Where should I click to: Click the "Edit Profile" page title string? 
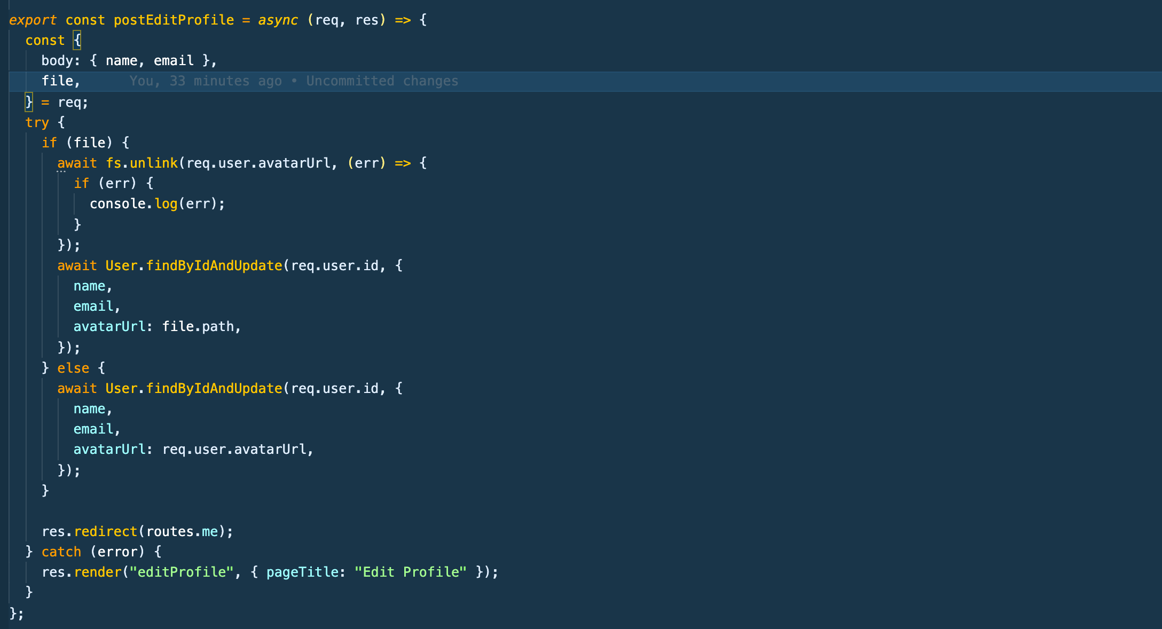410,572
